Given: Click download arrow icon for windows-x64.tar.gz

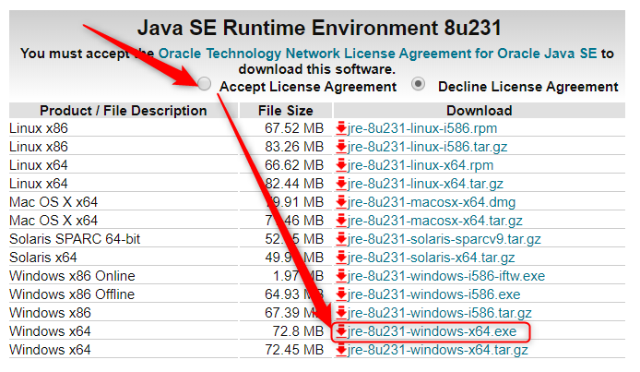Looking at the screenshot, I should [x=341, y=350].
